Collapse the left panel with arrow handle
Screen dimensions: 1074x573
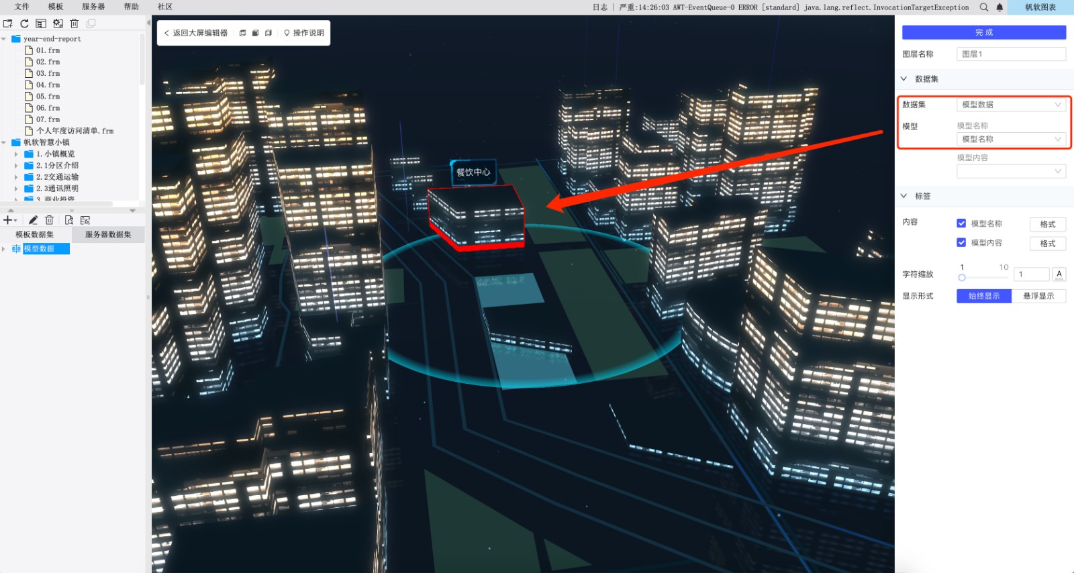(148, 23)
